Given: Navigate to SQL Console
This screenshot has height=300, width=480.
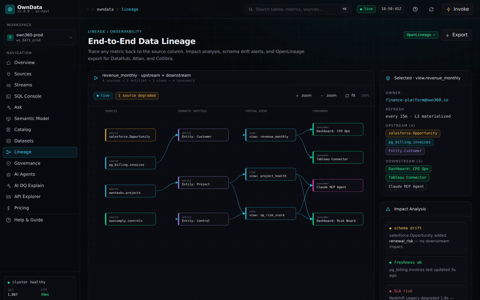Looking at the screenshot, I should [40, 96].
